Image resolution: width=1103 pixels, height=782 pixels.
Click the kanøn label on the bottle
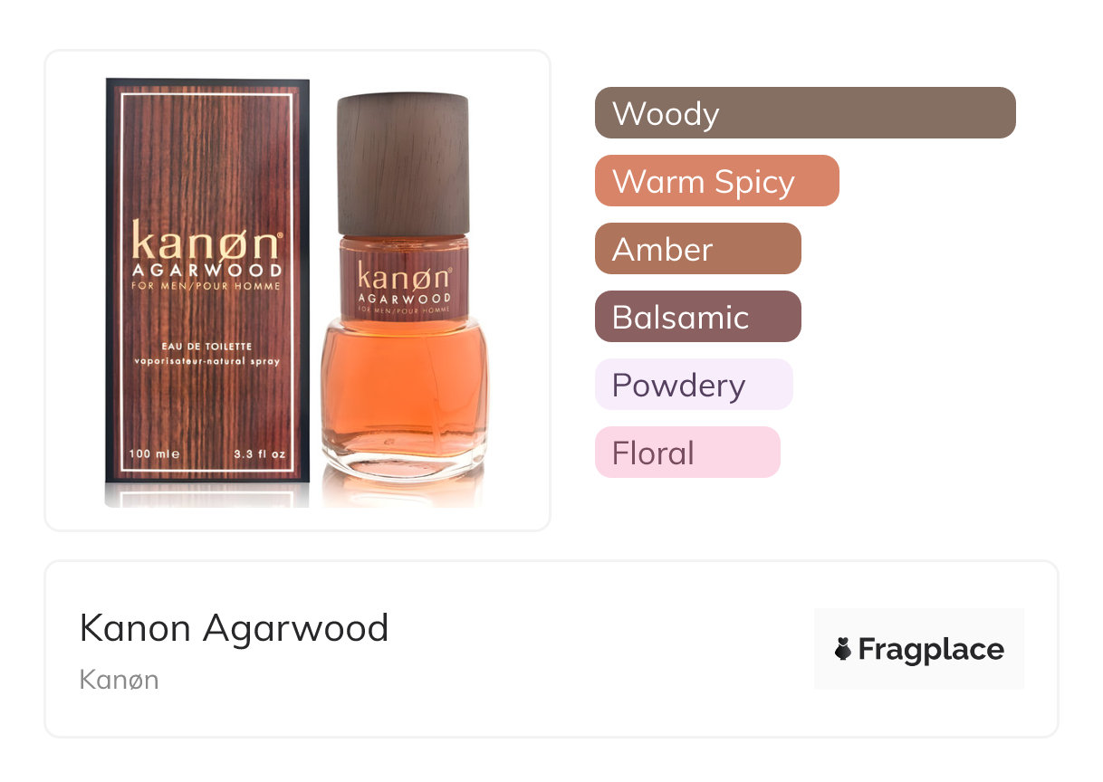click(403, 276)
